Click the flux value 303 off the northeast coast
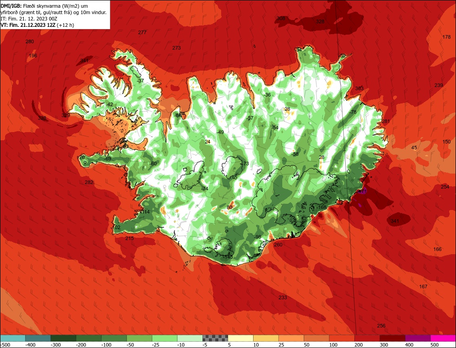 point(359,88)
